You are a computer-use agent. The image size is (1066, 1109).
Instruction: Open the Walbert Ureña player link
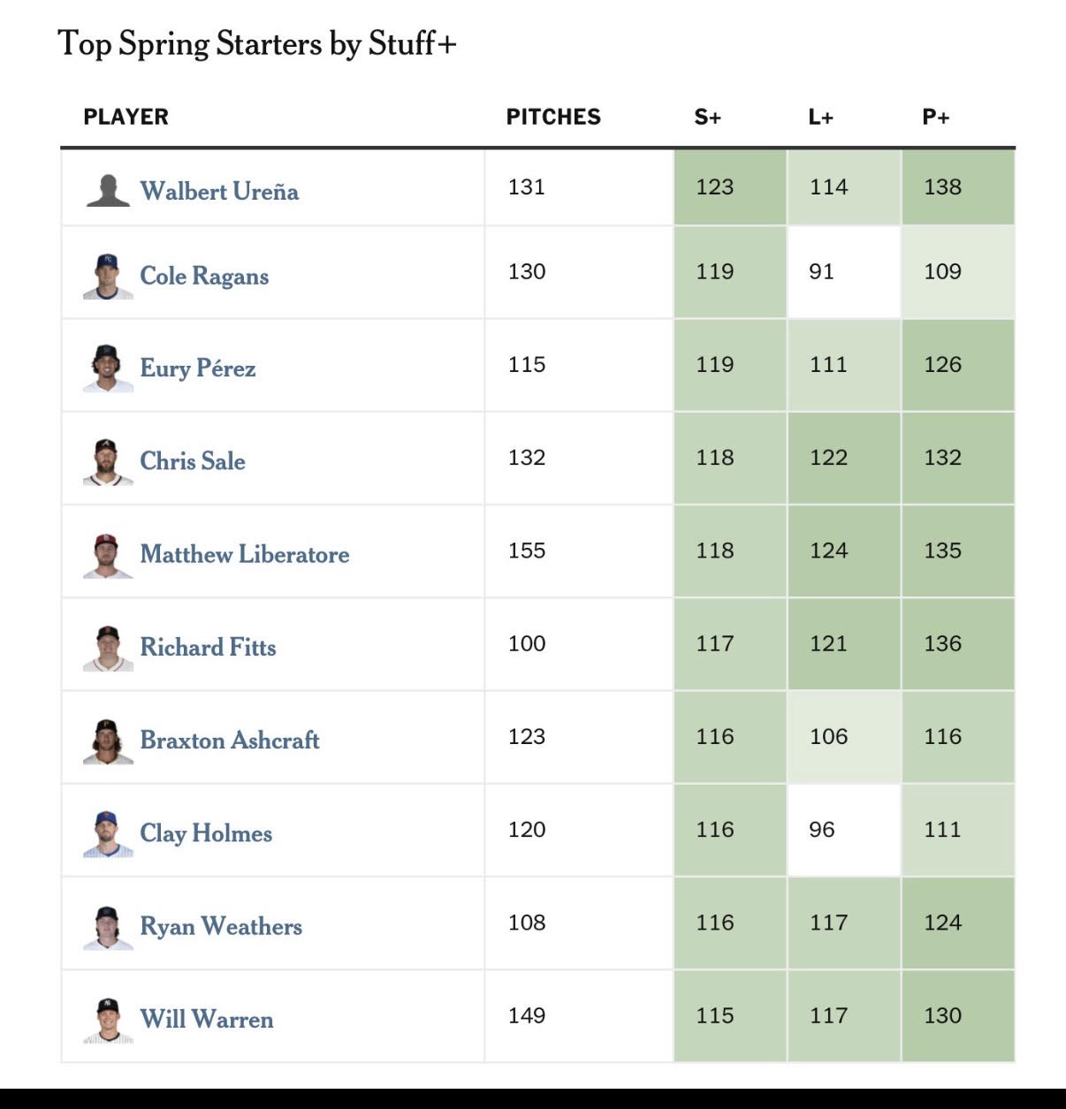pos(219,191)
